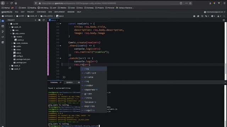Expand the week_9 folder

point(10,69)
